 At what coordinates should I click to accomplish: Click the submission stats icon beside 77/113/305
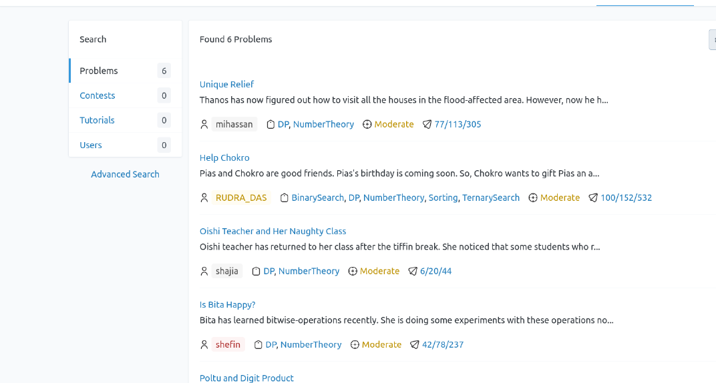pyautogui.click(x=427, y=124)
